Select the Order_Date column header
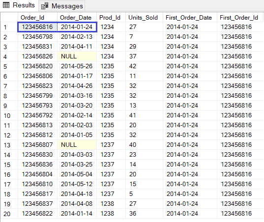Image resolution: width=264 pixels, height=222 pixels. coord(77,18)
